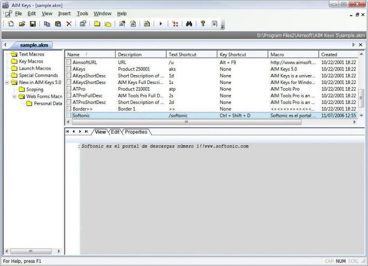Click the red X Delete icon

click(69, 24)
